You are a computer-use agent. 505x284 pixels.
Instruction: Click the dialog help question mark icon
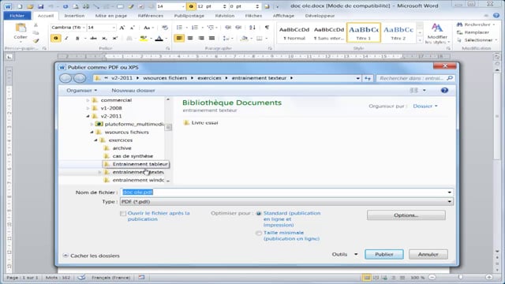pyautogui.click(x=444, y=91)
